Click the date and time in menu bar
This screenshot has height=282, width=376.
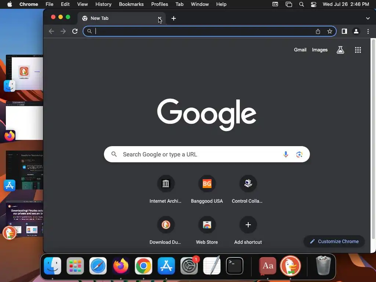coord(346,4)
